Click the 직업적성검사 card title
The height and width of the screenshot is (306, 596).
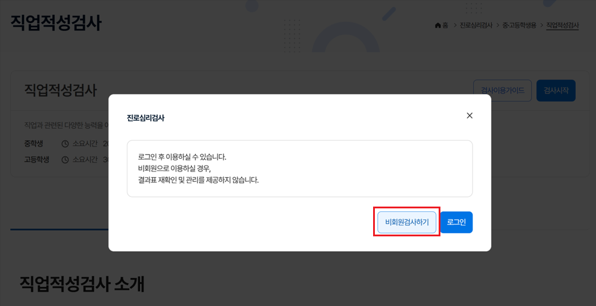[60, 90]
